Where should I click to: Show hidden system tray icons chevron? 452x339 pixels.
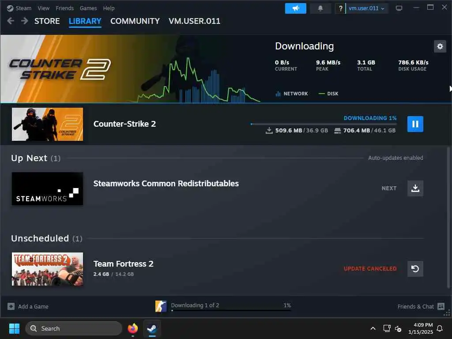tap(373, 328)
